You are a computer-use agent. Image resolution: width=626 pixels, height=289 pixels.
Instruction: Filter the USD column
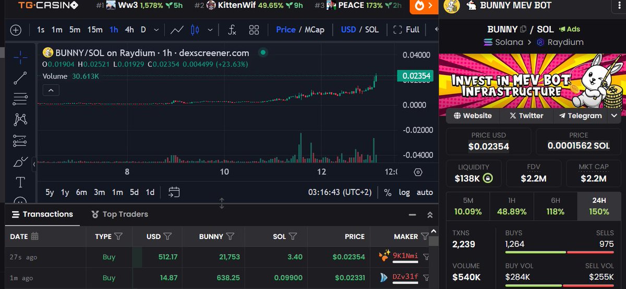[x=167, y=236]
